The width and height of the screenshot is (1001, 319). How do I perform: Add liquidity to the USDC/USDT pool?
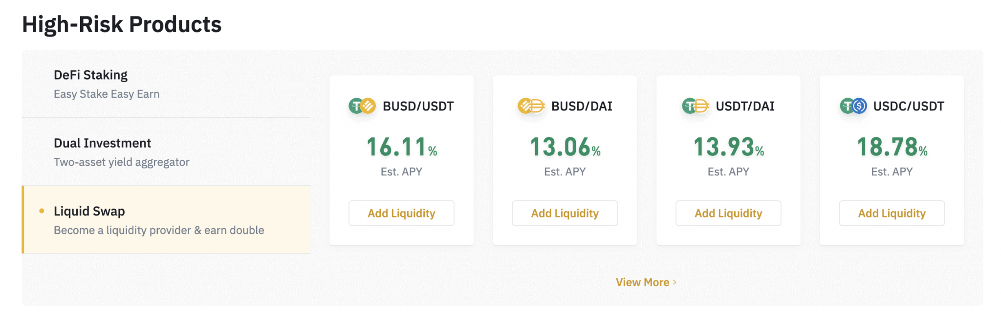tap(892, 213)
